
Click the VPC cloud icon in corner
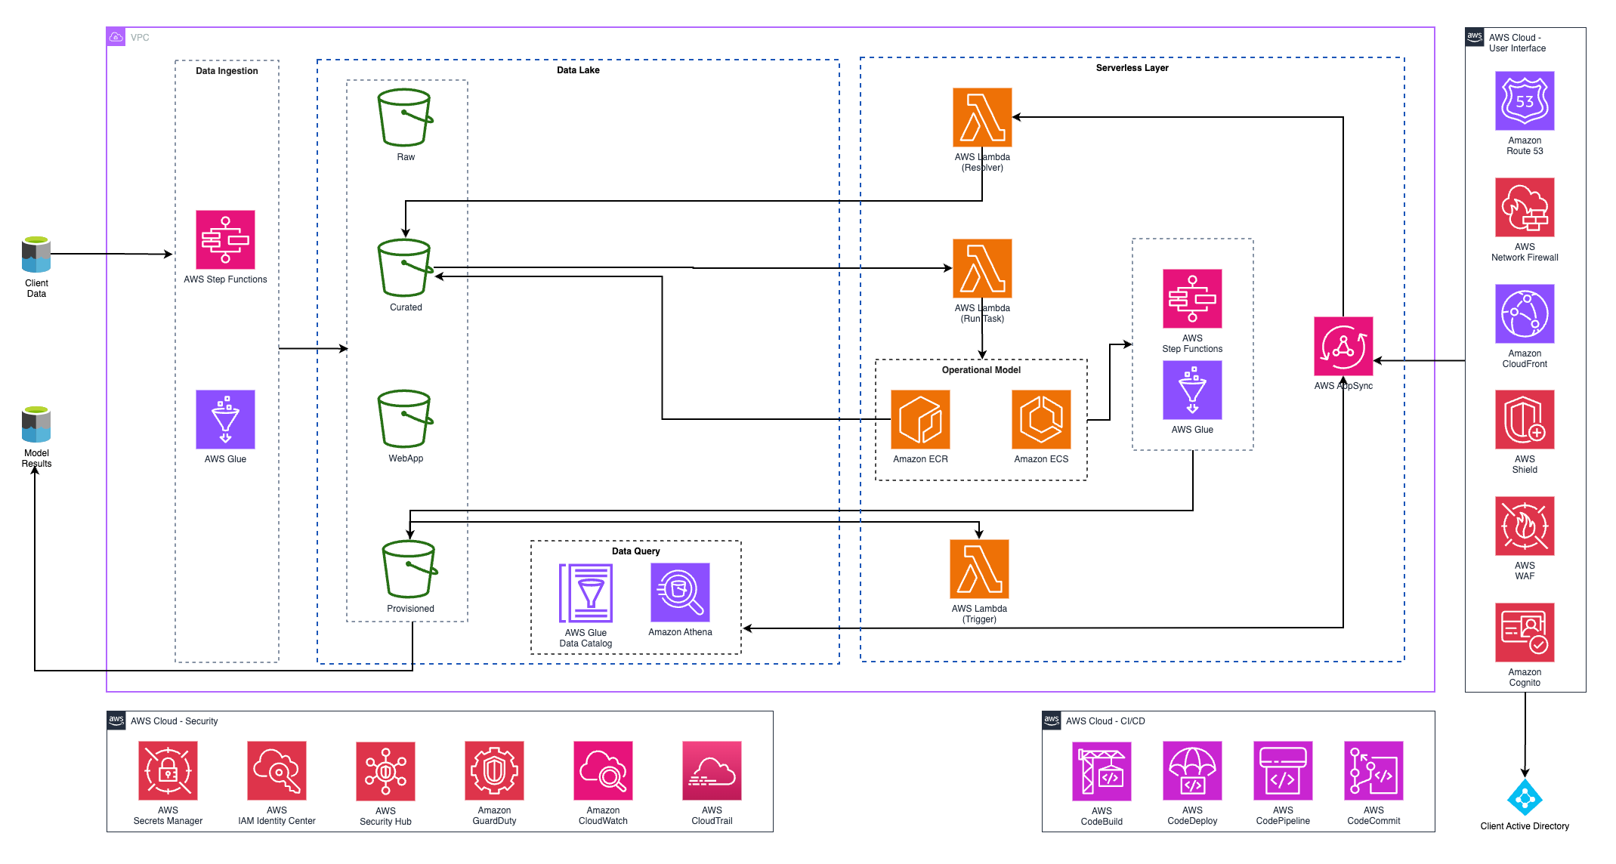tap(116, 37)
